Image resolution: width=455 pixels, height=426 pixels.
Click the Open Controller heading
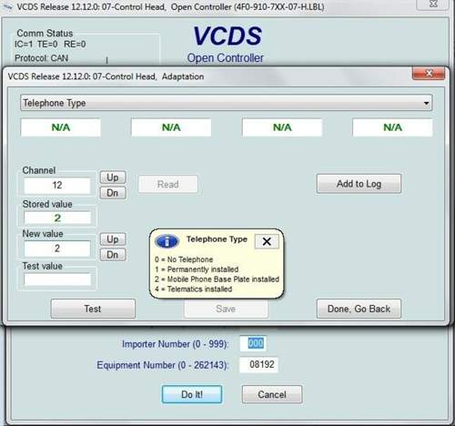[225, 58]
